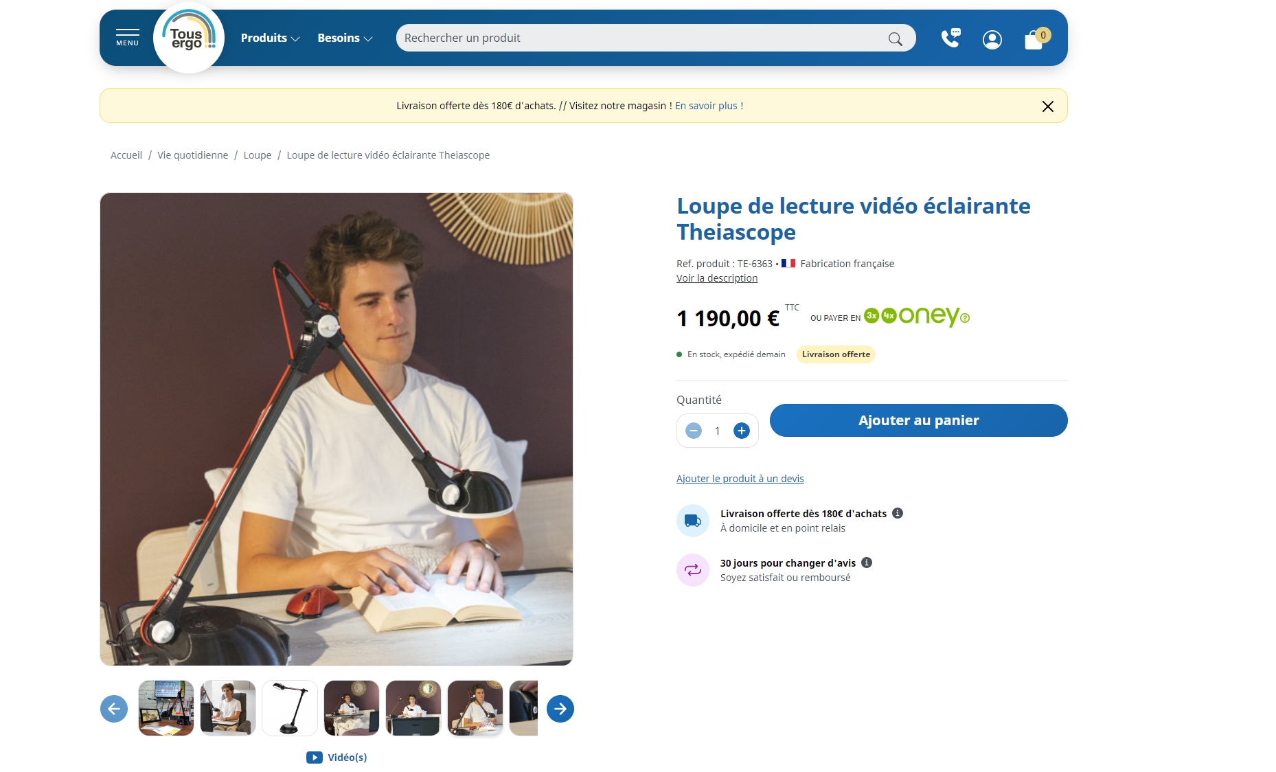The image size is (1276, 772).
Task: Go to Vie quotidienne breadcrumb
Action: click(x=192, y=155)
